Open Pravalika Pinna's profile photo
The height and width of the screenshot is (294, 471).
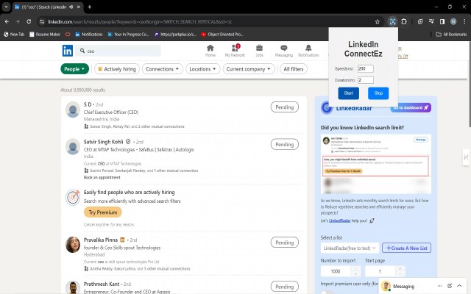(x=73, y=245)
